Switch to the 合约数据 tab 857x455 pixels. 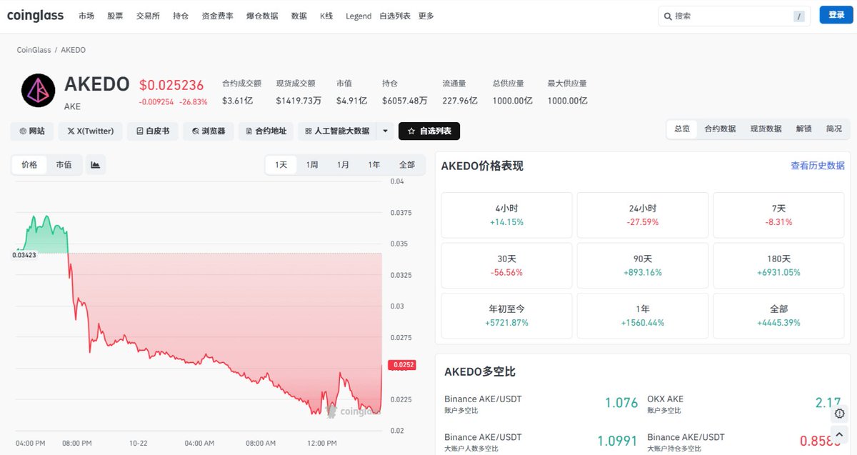720,129
